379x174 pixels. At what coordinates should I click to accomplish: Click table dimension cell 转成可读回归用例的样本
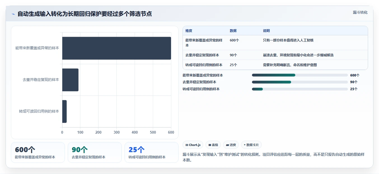pos(204,65)
